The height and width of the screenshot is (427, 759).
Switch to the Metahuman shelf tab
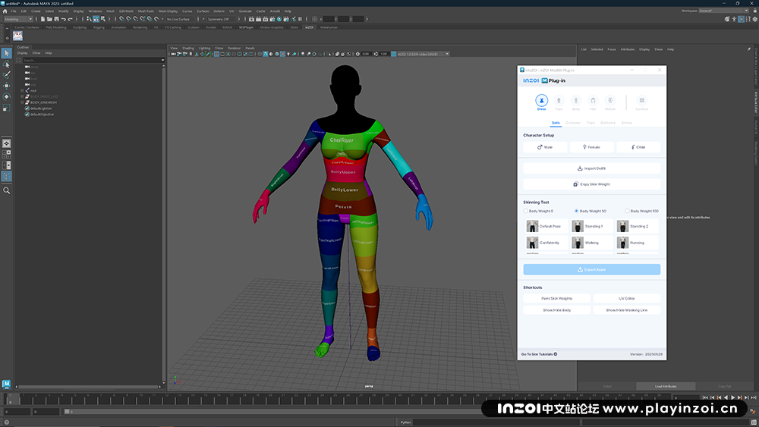click(329, 27)
